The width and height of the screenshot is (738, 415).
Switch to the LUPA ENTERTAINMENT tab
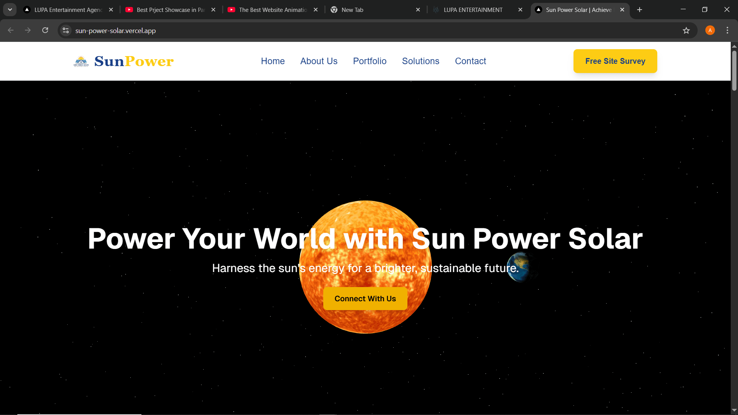(x=472, y=10)
